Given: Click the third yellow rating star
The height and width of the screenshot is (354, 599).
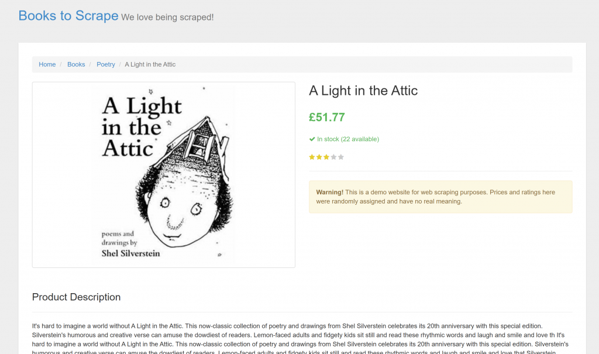Looking at the screenshot, I should pos(326,157).
